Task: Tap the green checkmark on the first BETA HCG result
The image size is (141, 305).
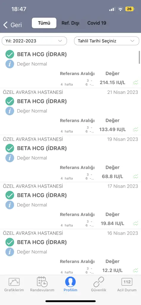Action: click(10, 54)
